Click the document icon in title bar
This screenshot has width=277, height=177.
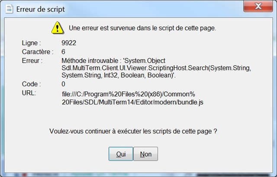click(x=9, y=9)
